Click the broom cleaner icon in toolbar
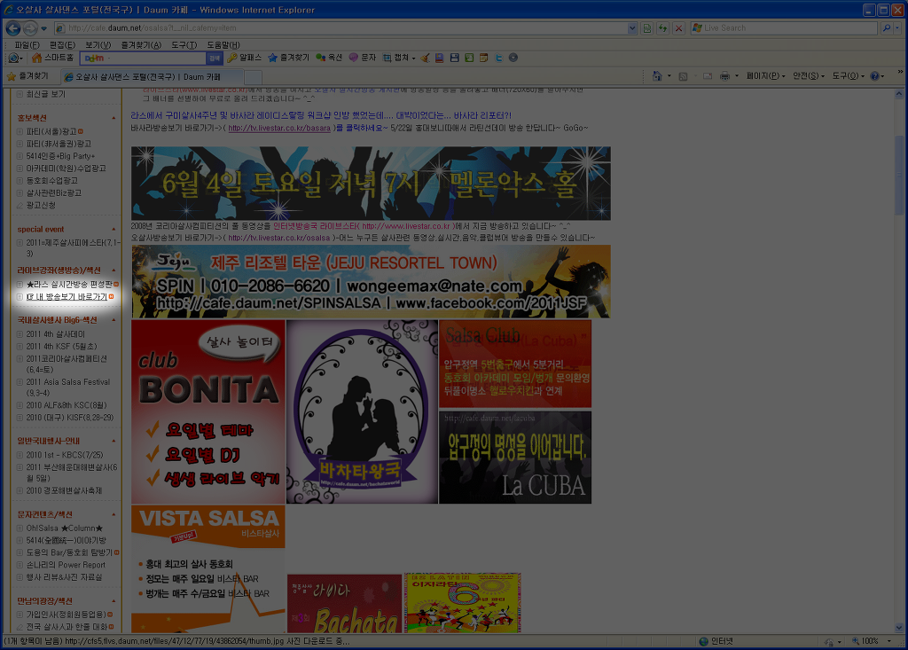 coord(426,58)
